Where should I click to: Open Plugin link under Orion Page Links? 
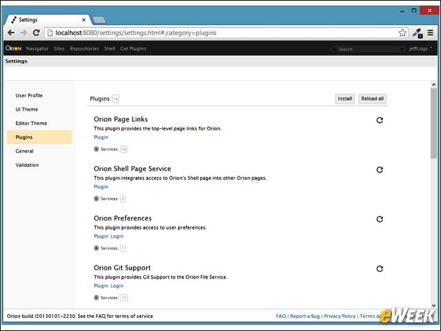pos(101,137)
